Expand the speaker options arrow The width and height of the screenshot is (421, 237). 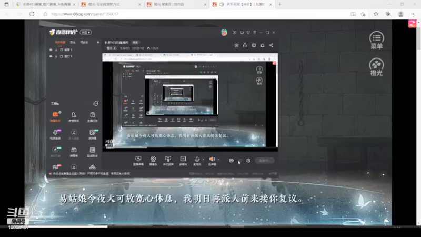coord(218,160)
